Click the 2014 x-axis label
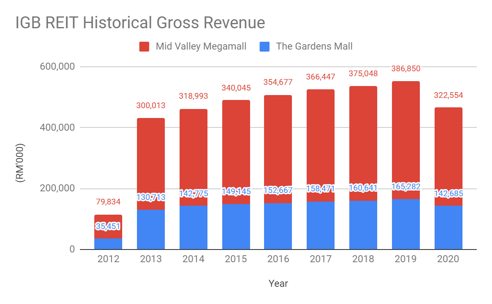The height and width of the screenshot is (304, 492). point(194,259)
